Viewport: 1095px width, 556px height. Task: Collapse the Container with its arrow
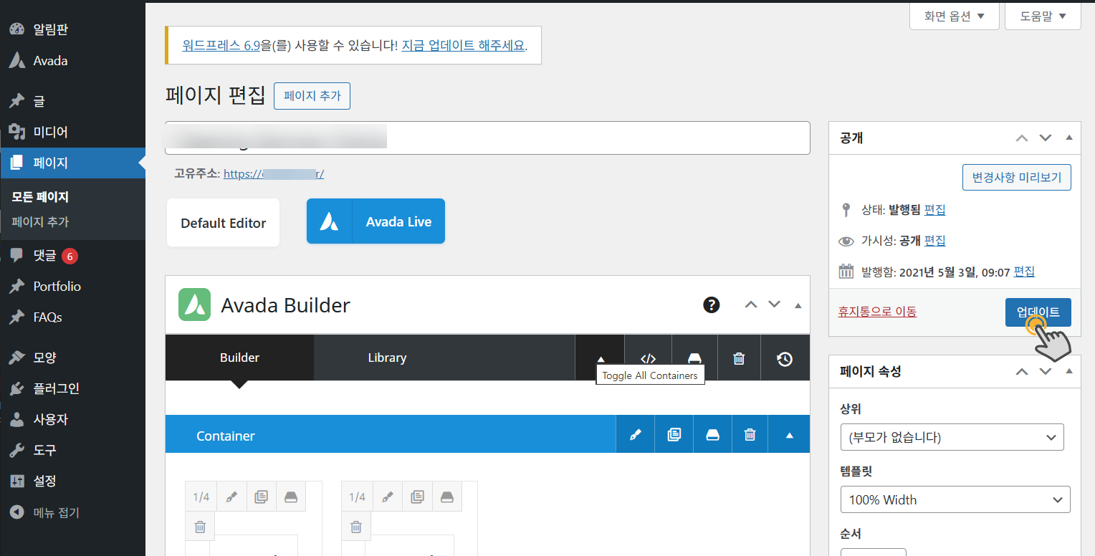point(789,434)
